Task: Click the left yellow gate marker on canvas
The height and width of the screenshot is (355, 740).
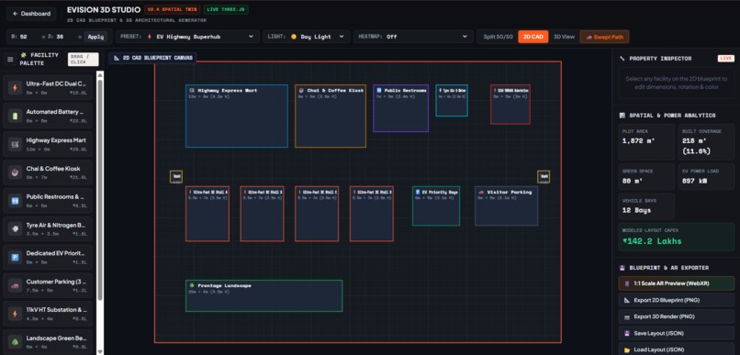Action: click(x=176, y=177)
